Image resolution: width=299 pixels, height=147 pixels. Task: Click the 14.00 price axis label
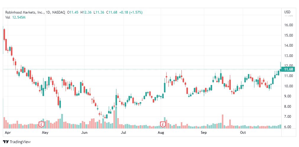click(288, 45)
